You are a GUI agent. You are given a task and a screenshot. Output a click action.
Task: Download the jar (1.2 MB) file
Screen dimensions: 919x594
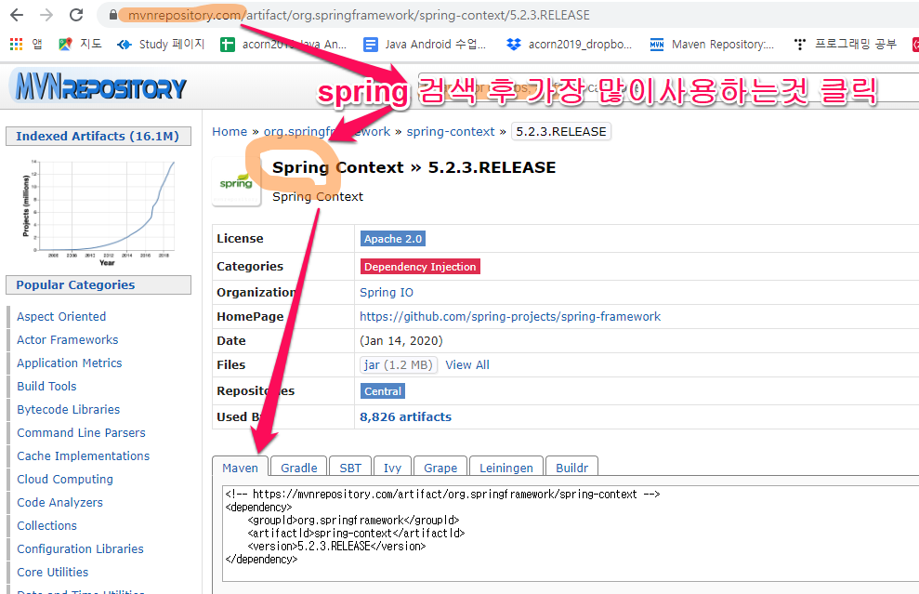pos(399,364)
